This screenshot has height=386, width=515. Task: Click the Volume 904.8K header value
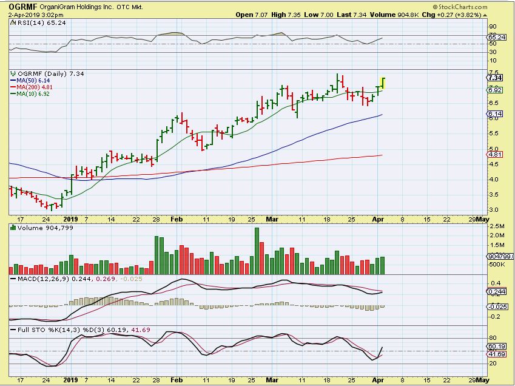[394, 15]
